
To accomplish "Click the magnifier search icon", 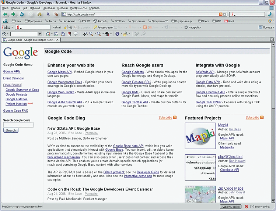I will click(91, 34).
